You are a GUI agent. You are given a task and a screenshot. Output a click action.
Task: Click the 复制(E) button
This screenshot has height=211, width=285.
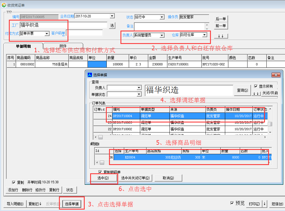pyautogui.click(x=35, y=204)
